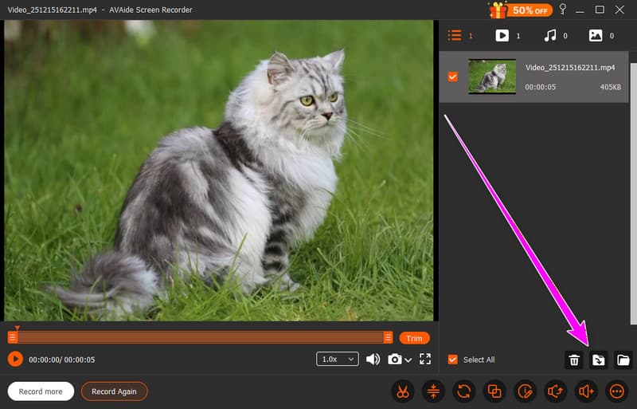
Task: Click the Record Again button
Action: point(114,391)
